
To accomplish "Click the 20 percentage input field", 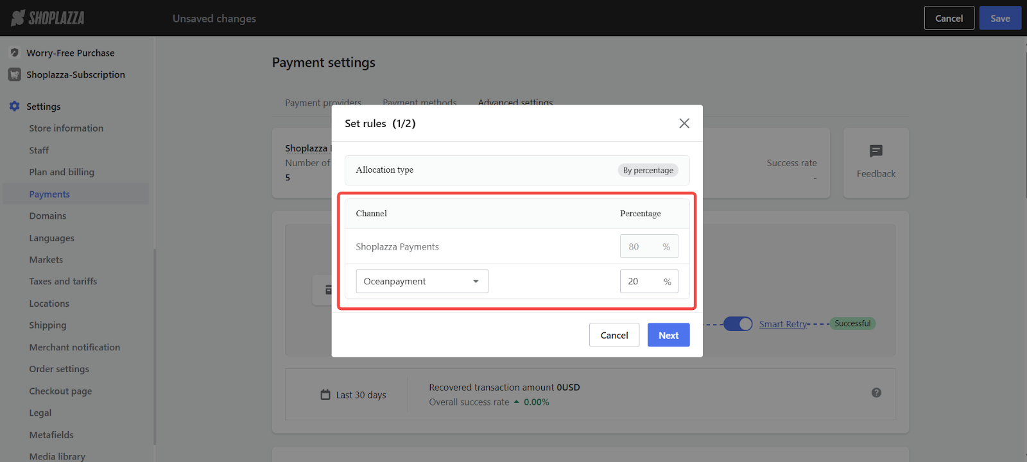I will (649, 281).
